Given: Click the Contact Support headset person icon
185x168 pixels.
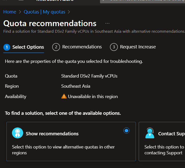Looking at the screenshot, I should pyautogui.click(x=150, y=133).
